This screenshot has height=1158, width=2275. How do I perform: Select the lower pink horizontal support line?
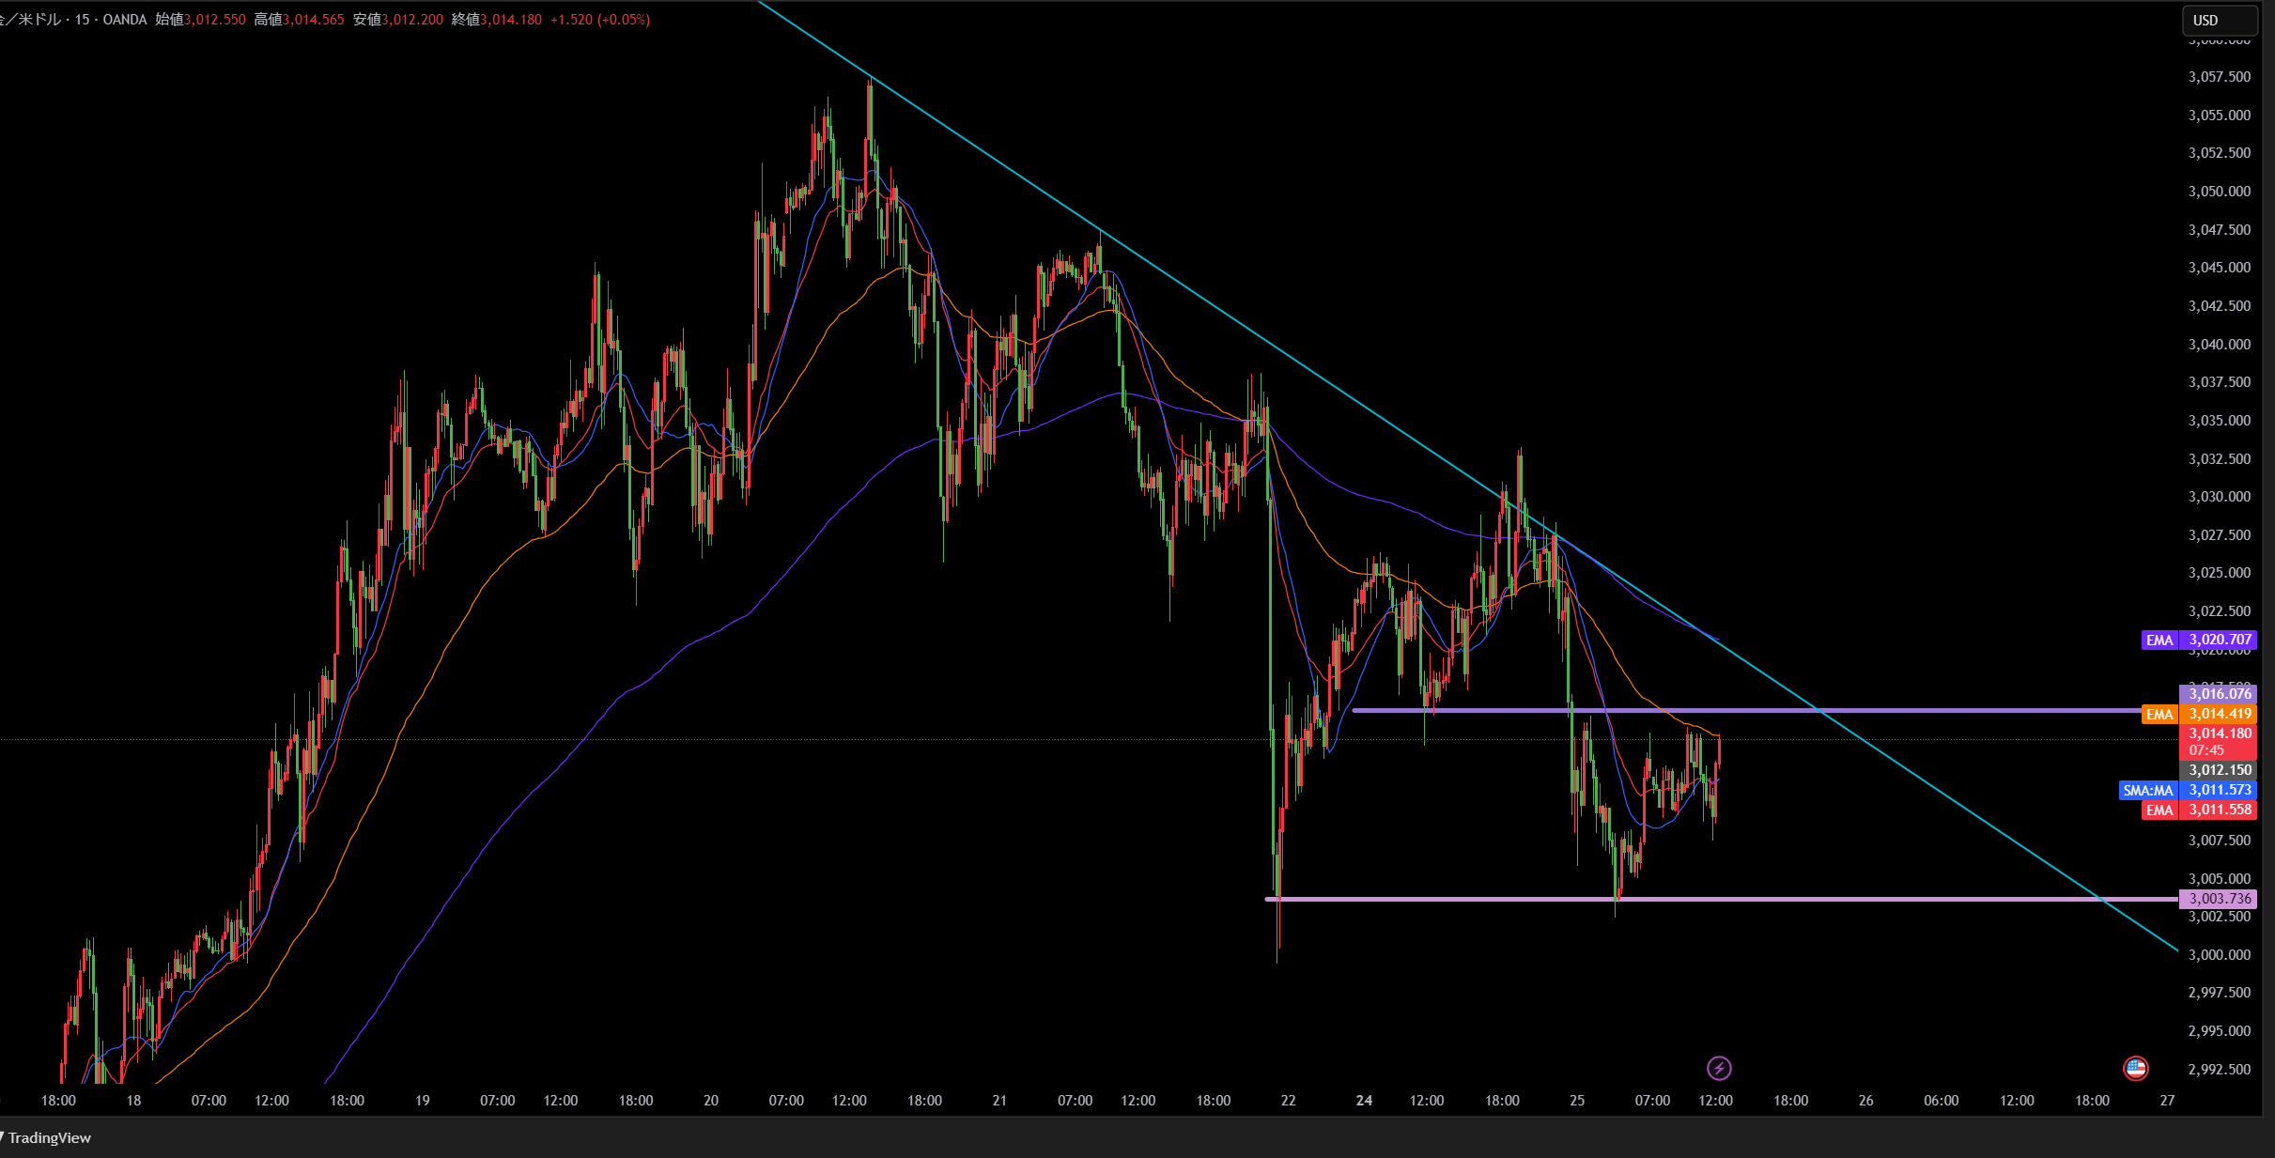(x=1879, y=900)
